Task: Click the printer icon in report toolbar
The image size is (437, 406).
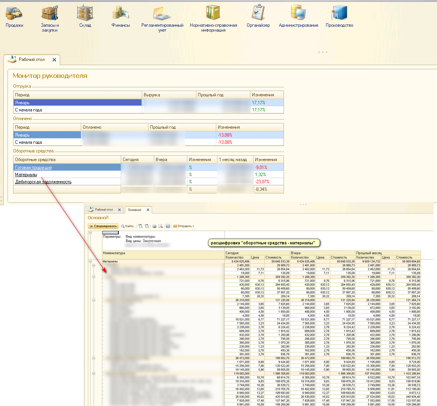Action: point(154,226)
